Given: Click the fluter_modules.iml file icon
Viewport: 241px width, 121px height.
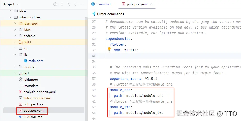Looking at the screenshot, I should click(20, 98).
